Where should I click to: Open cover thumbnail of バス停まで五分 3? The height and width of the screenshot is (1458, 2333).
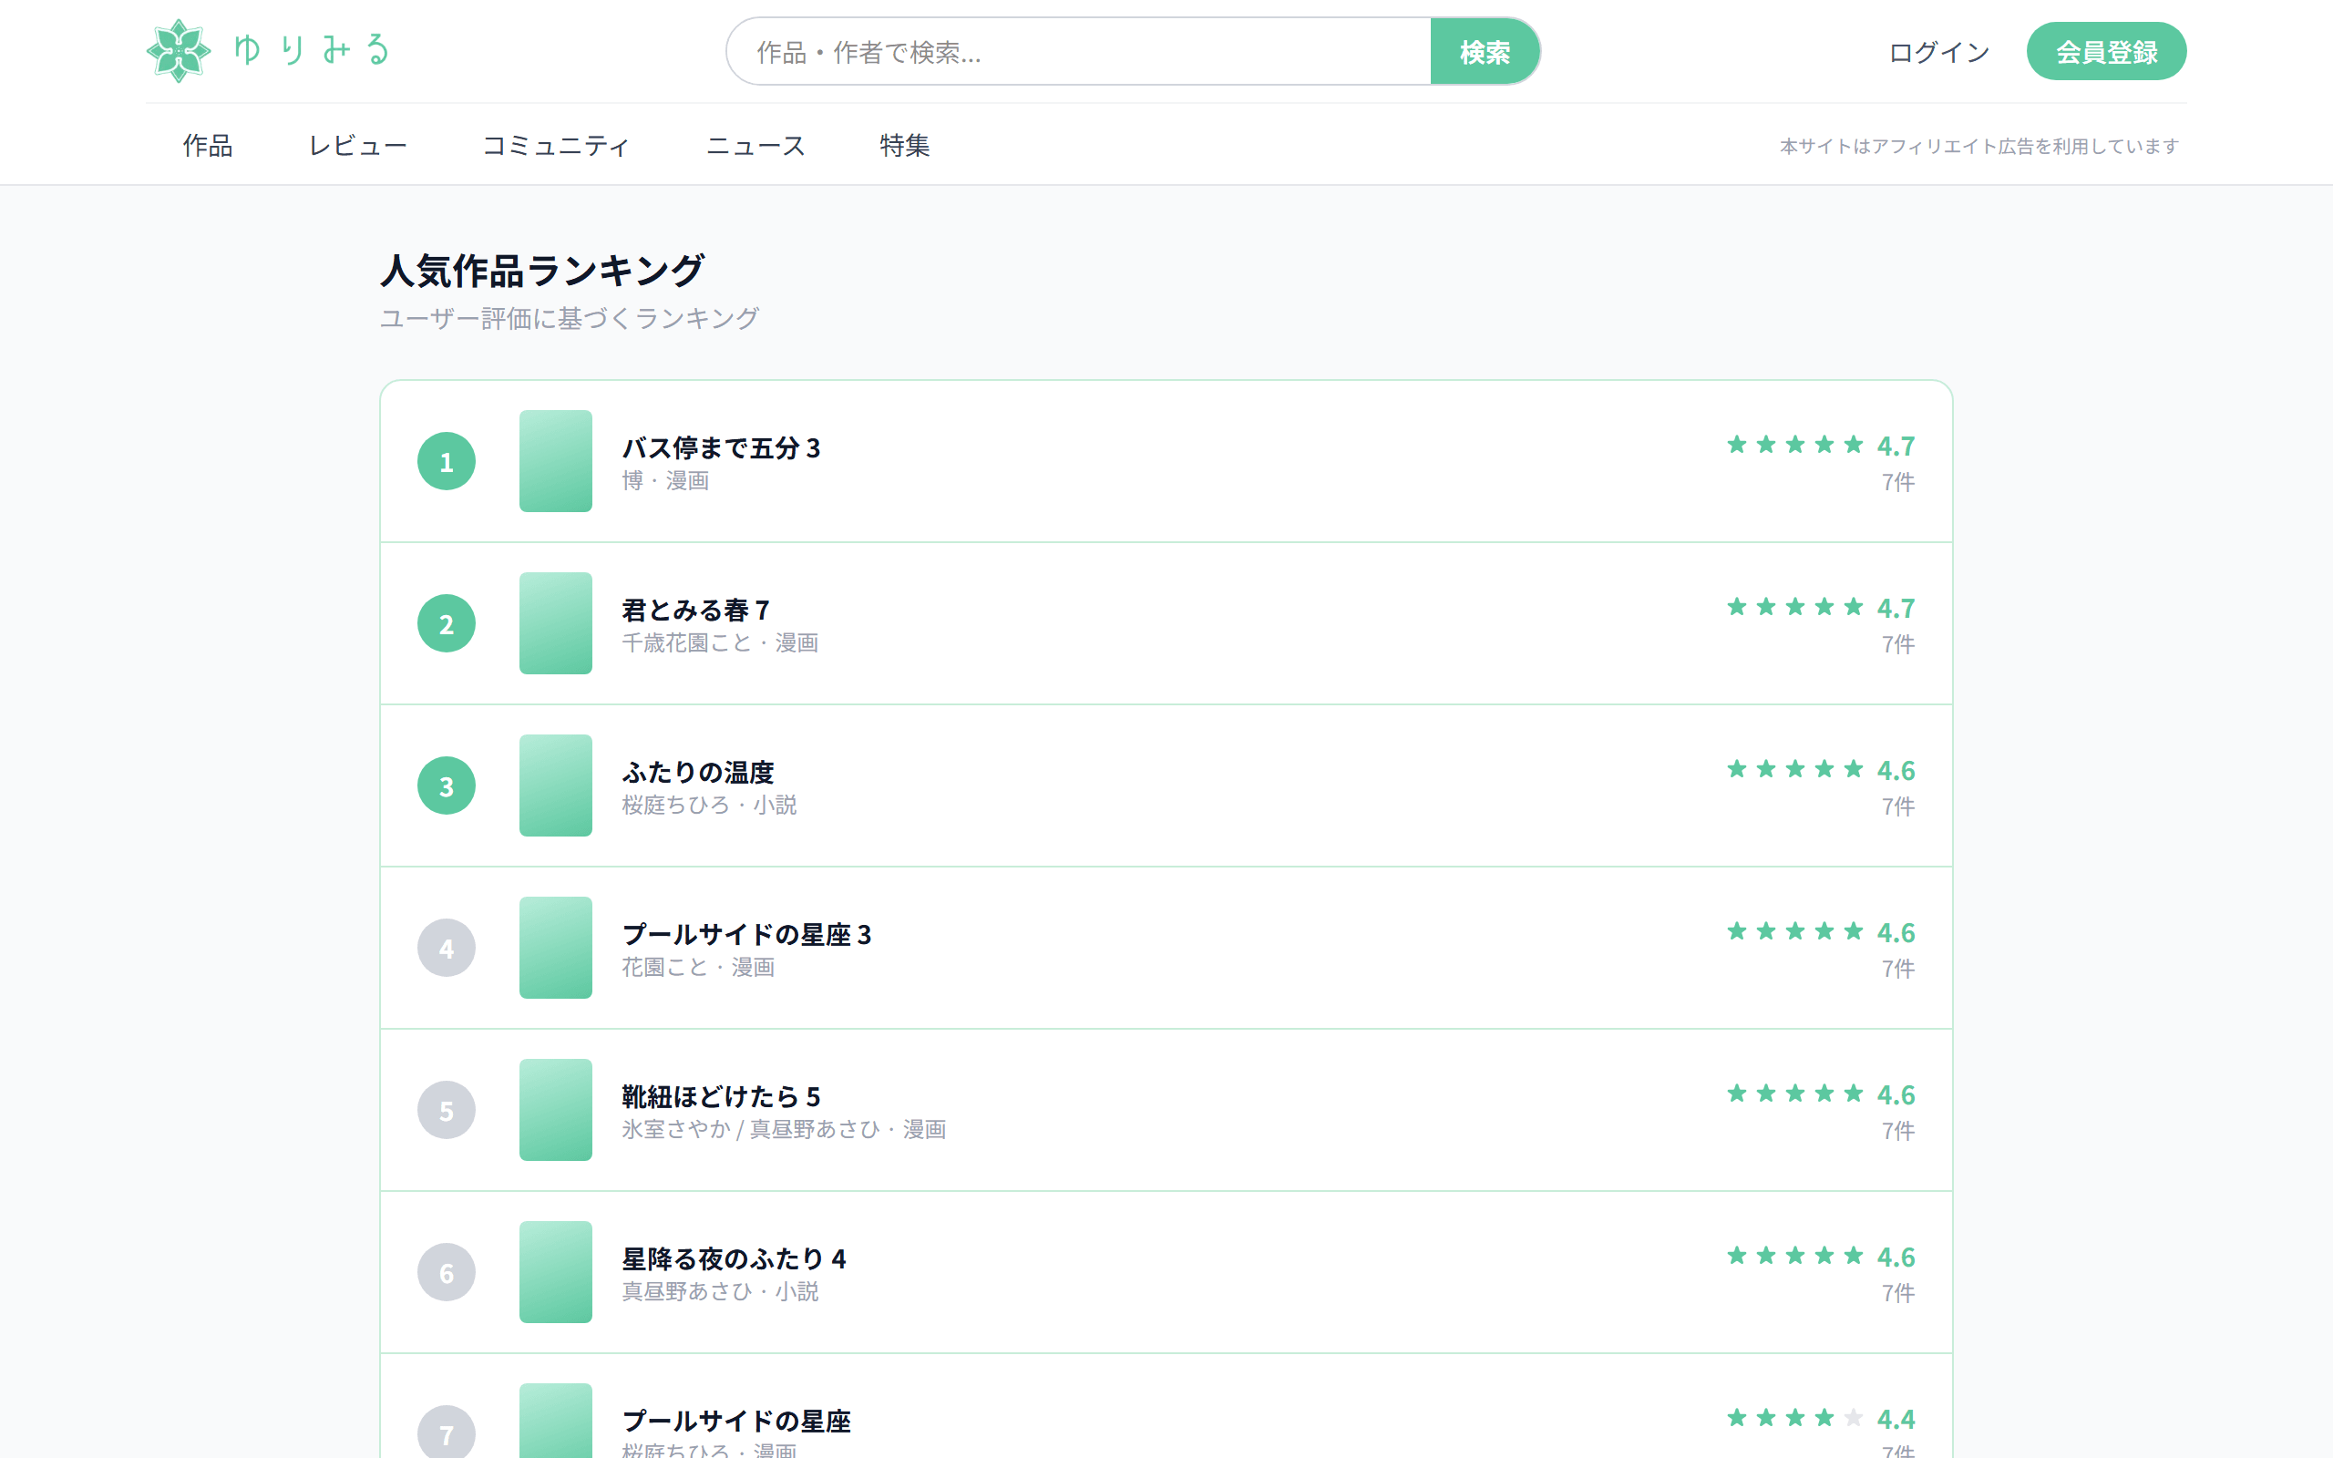pos(555,461)
